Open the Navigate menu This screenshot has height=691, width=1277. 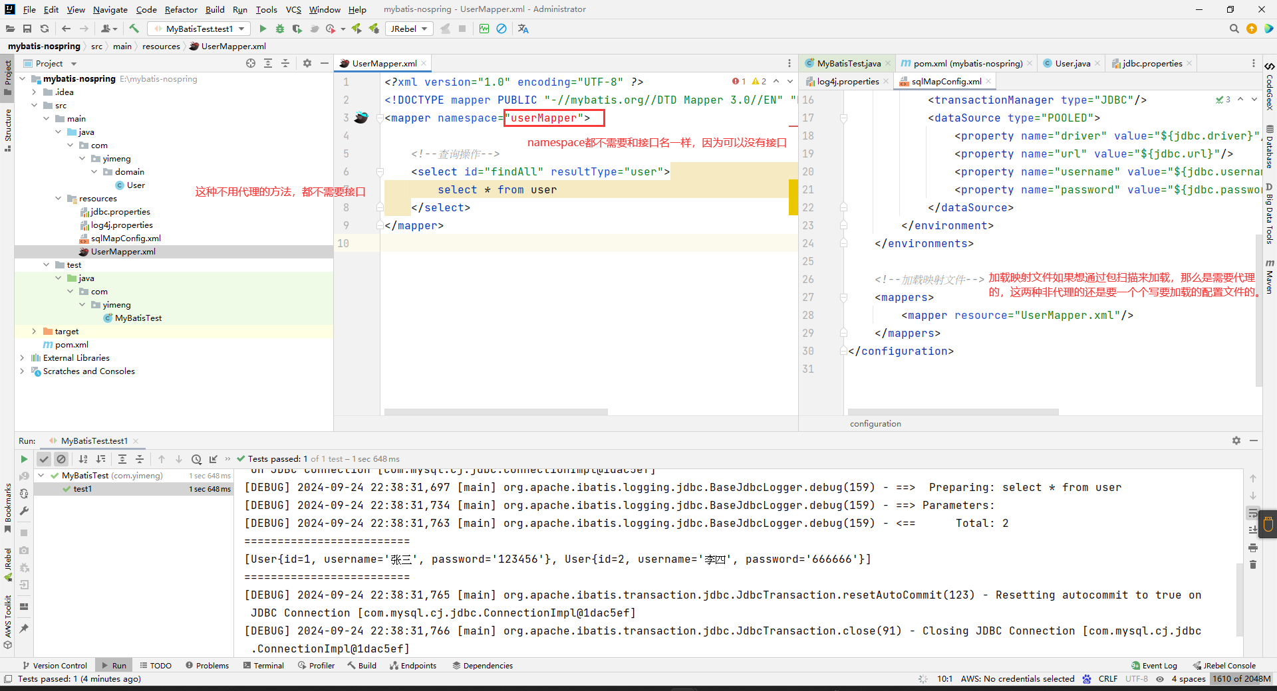tap(110, 9)
